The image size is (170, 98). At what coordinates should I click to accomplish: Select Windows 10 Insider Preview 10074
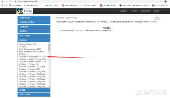[32, 59]
